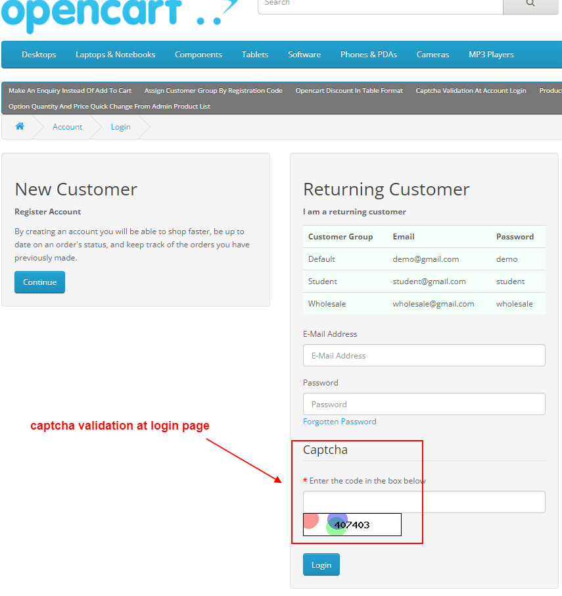Select the Components category
The width and height of the screenshot is (562, 596).
click(199, 55)
